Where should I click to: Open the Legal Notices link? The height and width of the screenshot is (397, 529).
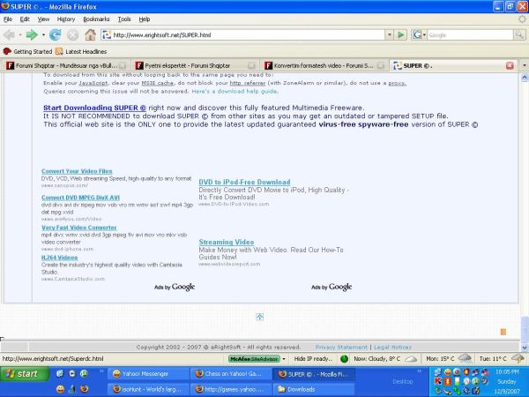[x=392, y=347]
